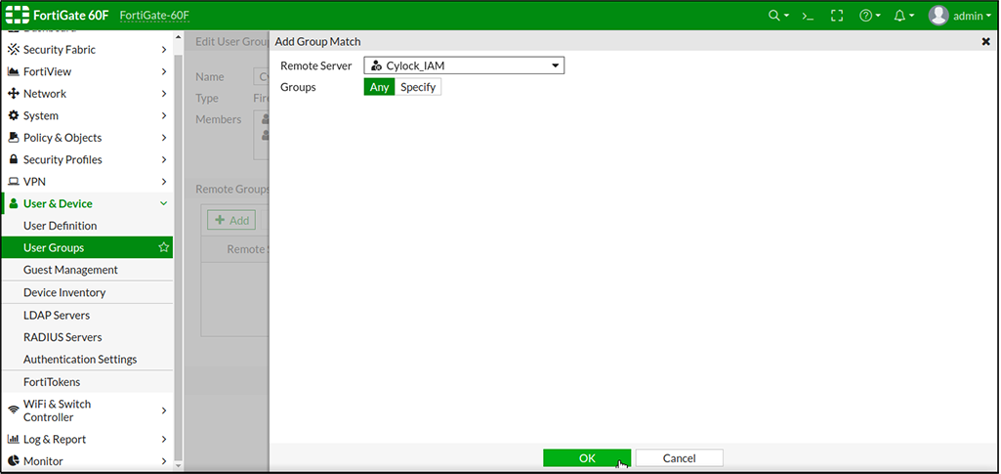Select the Specify groups option
Screen dimensions: 1001x474
(418, 87)
